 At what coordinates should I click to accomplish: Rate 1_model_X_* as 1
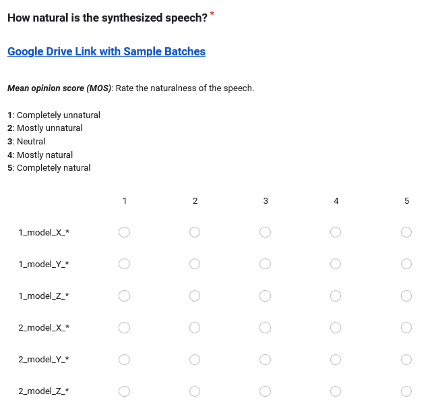pyautogui.click(x=124, y=232)
